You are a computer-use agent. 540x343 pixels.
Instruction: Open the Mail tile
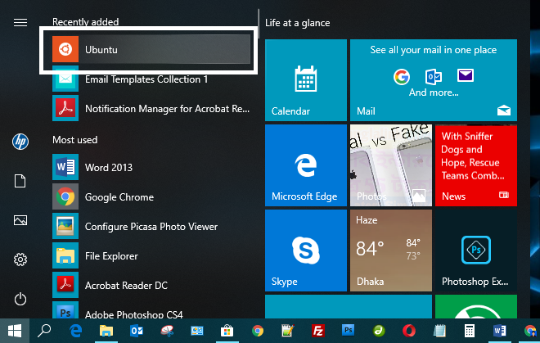434,80
